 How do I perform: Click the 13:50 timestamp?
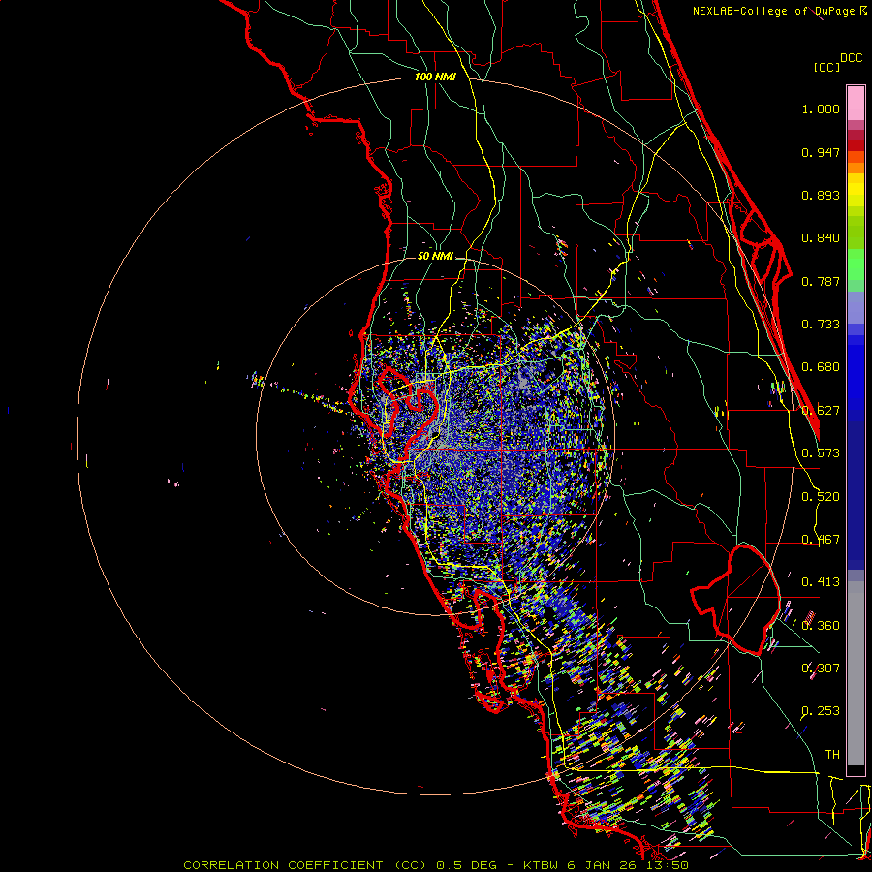pos(668,865)
